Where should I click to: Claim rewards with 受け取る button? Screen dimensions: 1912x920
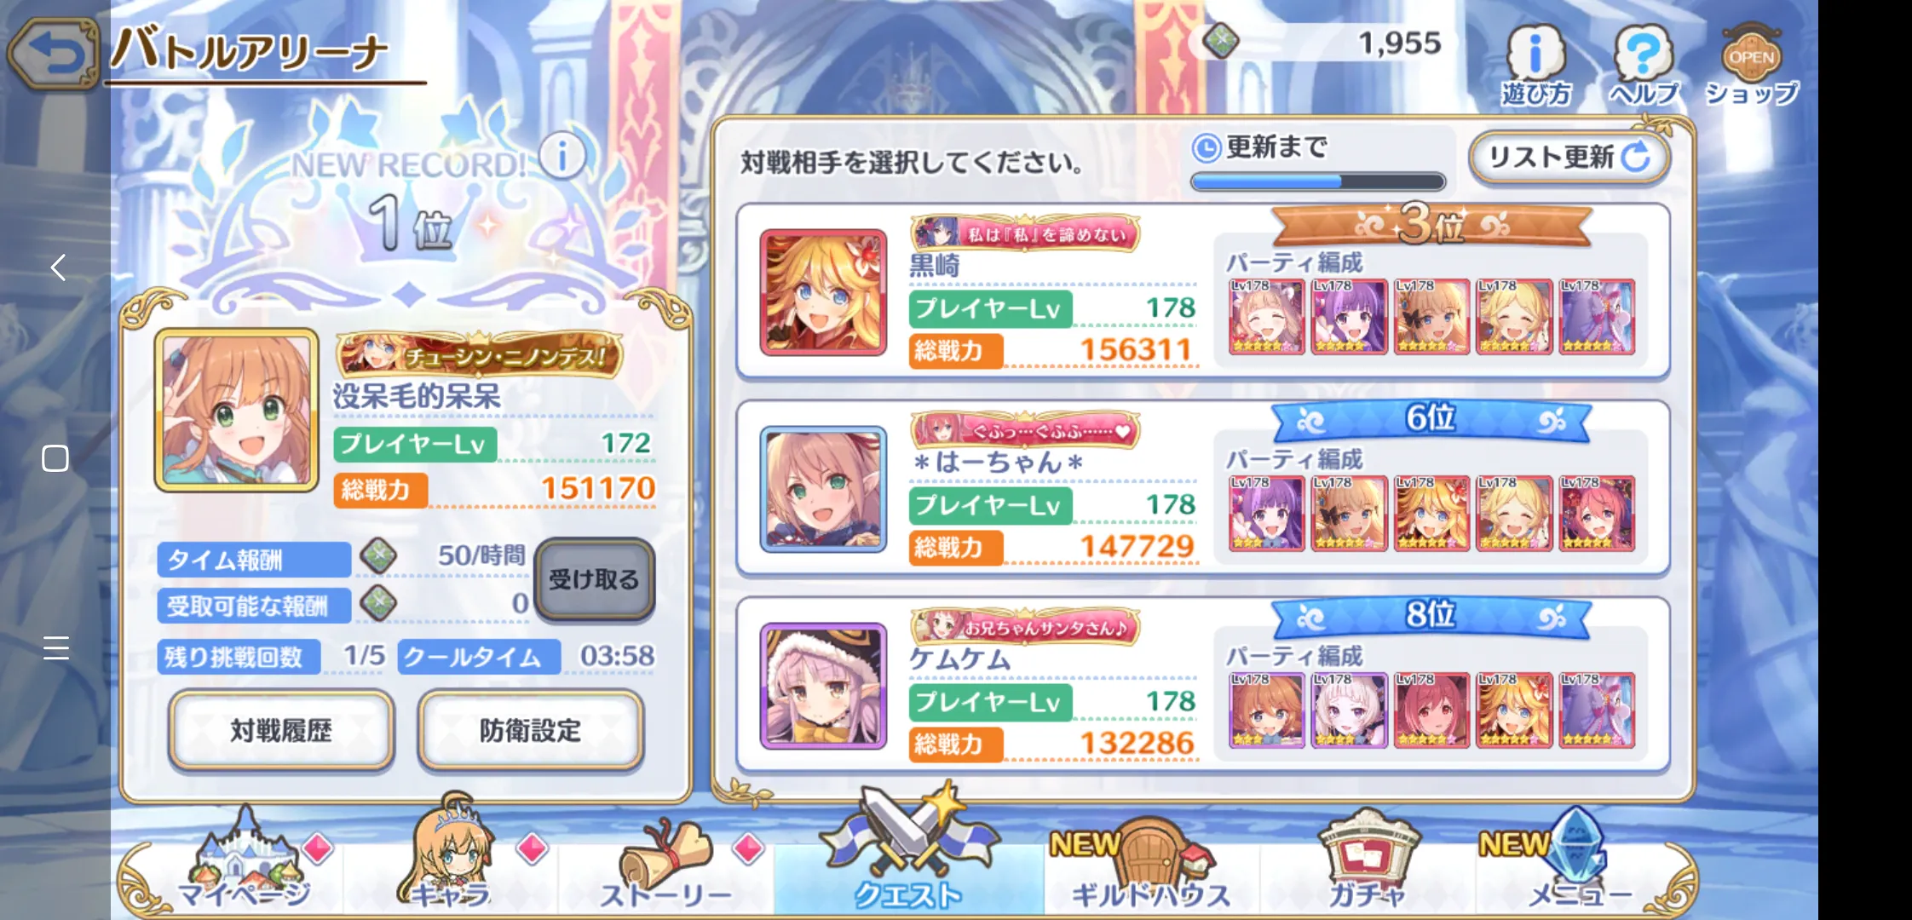(x=594, y=579)
